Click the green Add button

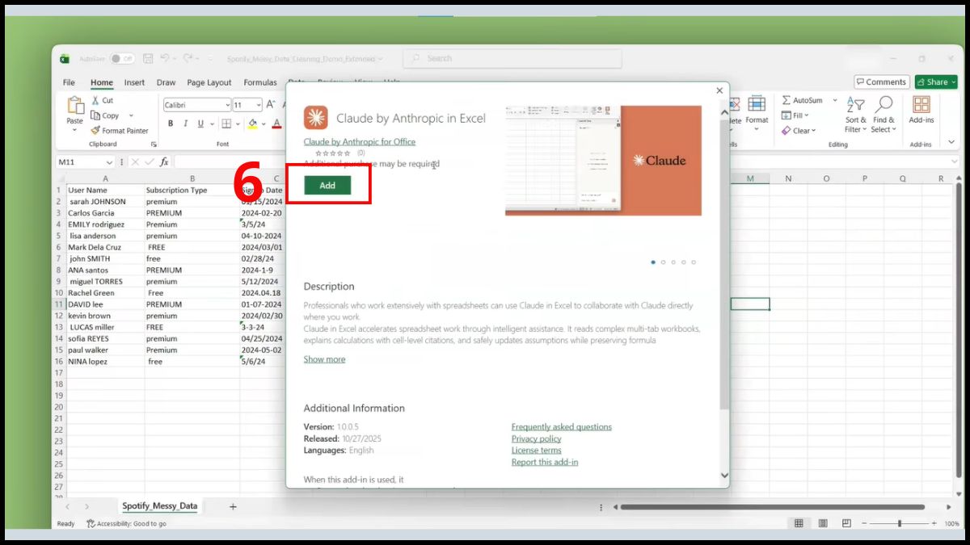click(327, 185)
